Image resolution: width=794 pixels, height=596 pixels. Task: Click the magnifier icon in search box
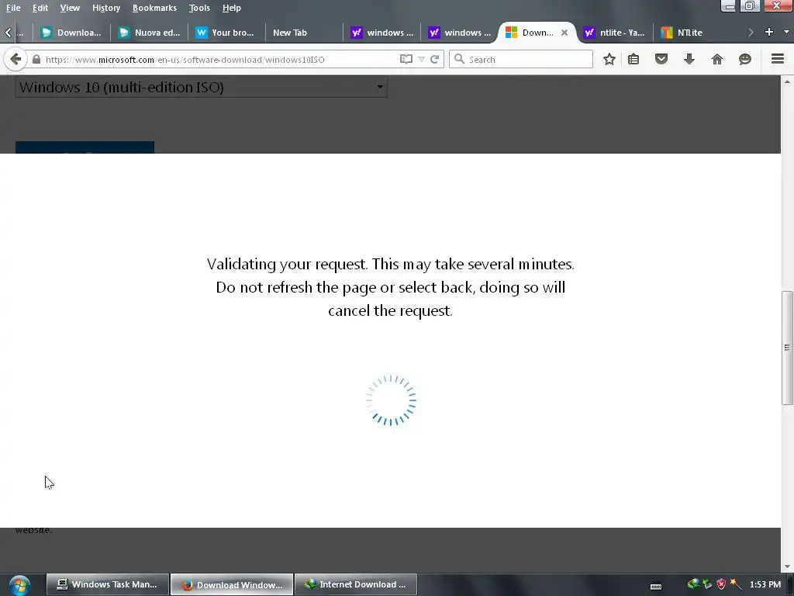459,59
